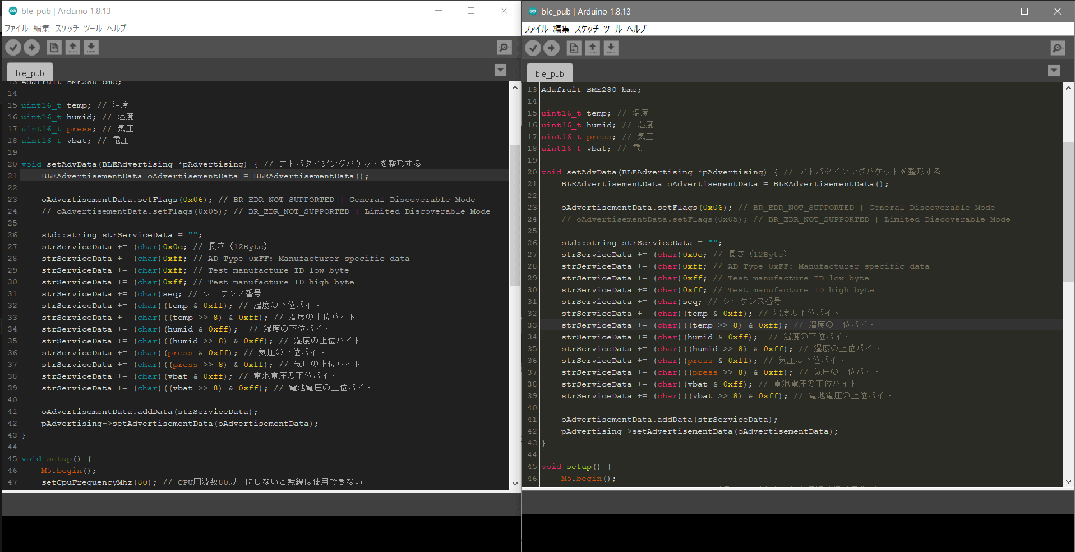The height and width of the screenshot is (552, 1075).
Task: Expand tab options dropdown in right window
Action: (1054, 71)
